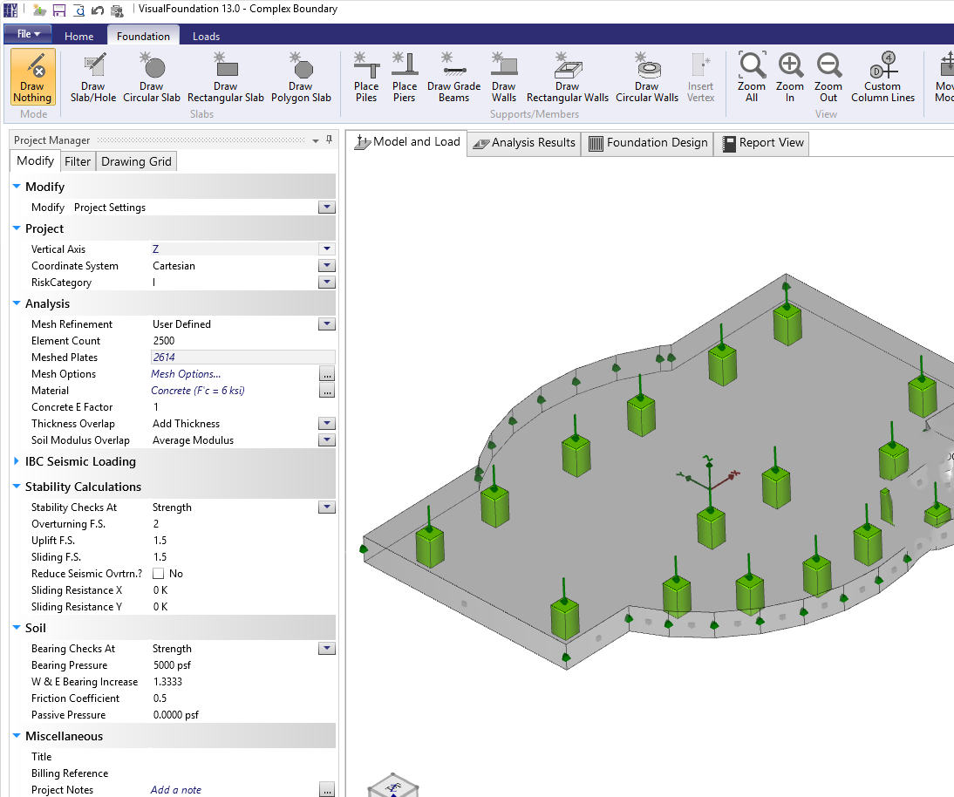Viewport: 954px width, 797px height.
Task: Open the Report View tab
Action: 762,144
